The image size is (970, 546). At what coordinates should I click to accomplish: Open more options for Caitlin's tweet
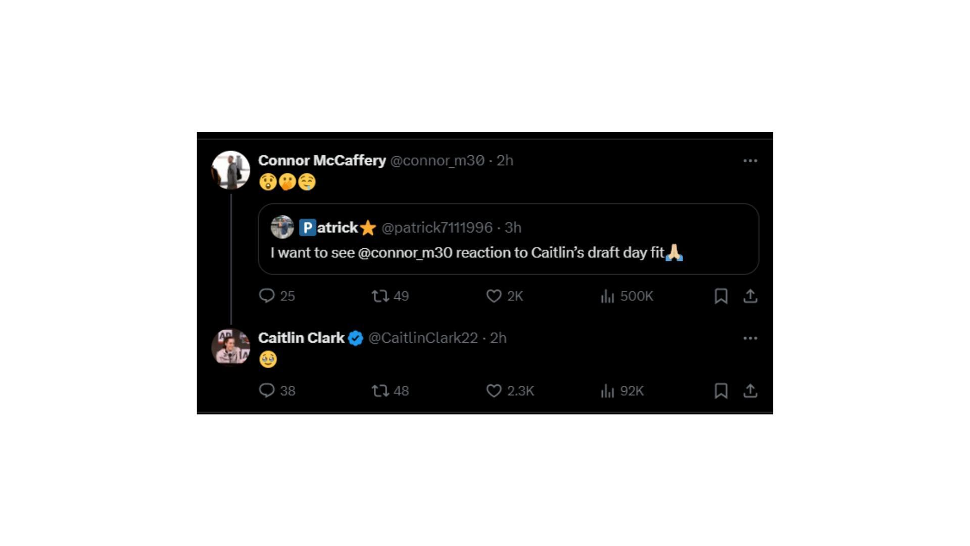pos(750,338)
